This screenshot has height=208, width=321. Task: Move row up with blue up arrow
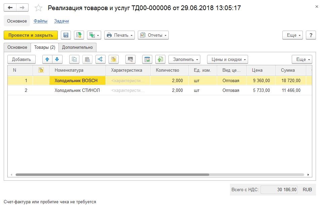point(47,60)
